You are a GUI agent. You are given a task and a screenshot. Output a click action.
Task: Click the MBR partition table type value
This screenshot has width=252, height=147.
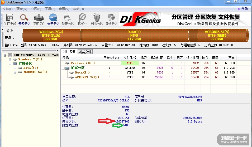199,100
